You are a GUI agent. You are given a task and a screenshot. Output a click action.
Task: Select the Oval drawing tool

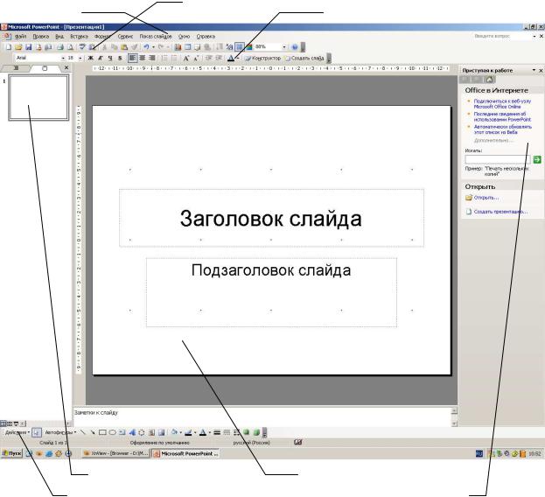pos(112,432)
